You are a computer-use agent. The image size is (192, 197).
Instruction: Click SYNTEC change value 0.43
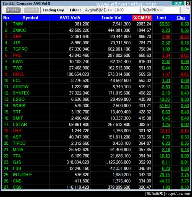coord(185,93)
